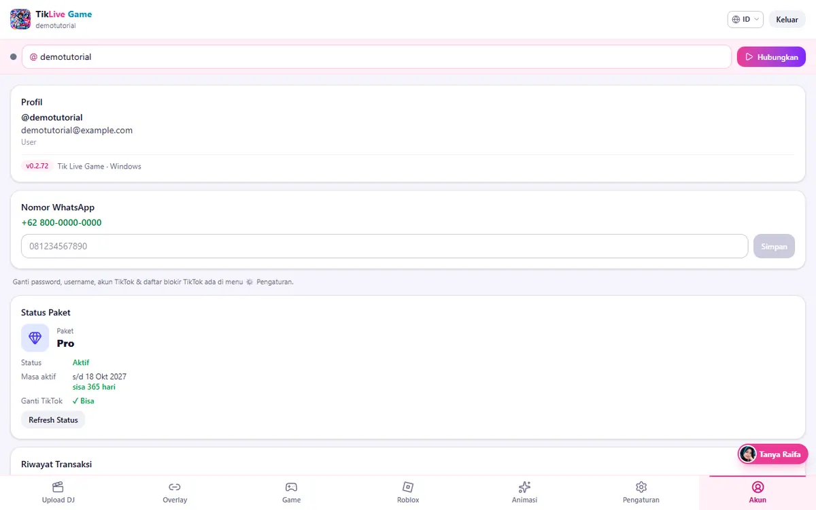The height and width of the screenshot is (510, 816).
Task: Open the Animasi sparkle icon
Action: tap(524, 487)
